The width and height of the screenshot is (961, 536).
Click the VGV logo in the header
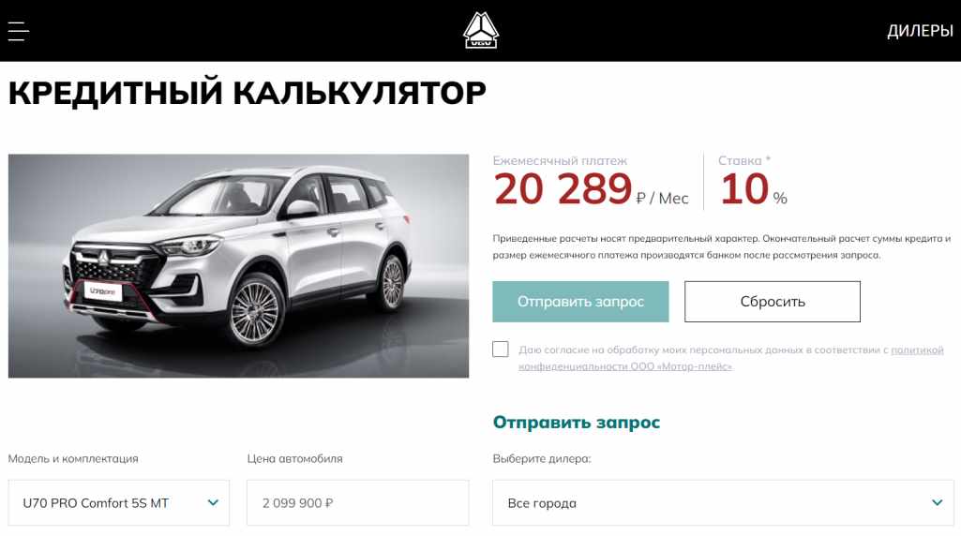480,30
